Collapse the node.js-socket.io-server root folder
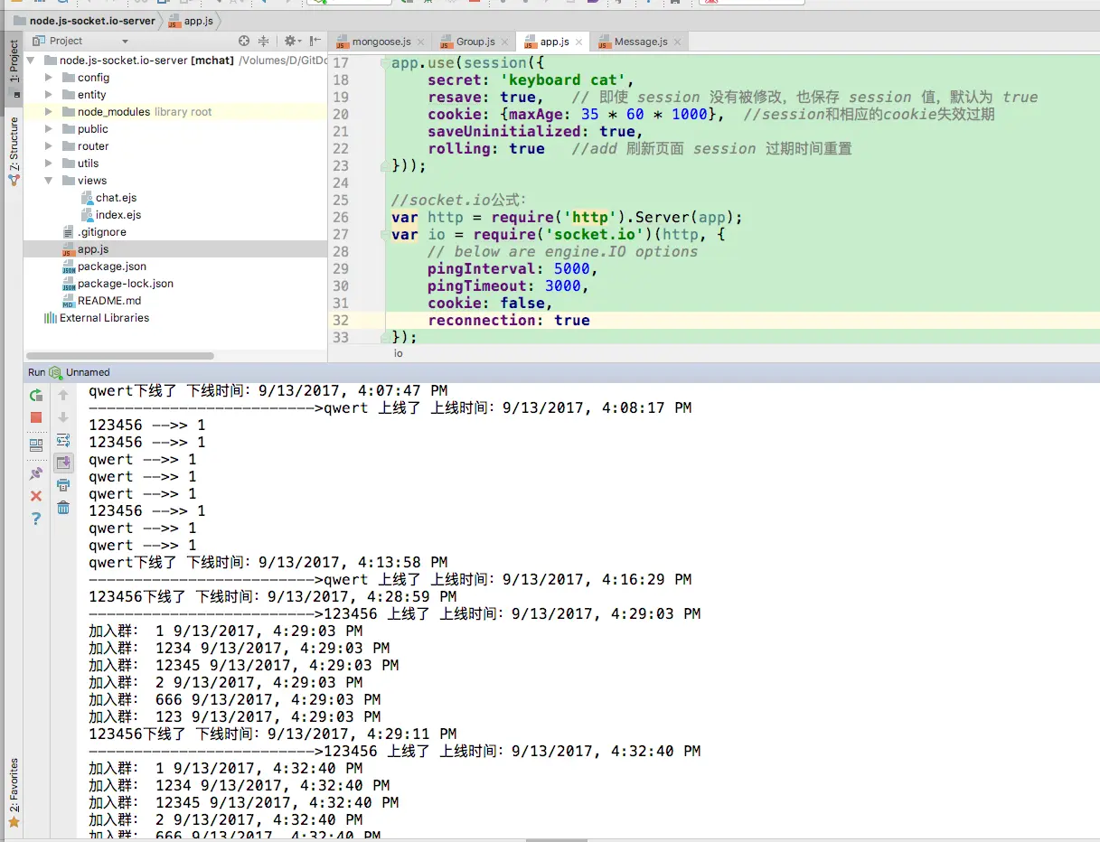The image size is (1100, 842). click(x=32, y=61)
